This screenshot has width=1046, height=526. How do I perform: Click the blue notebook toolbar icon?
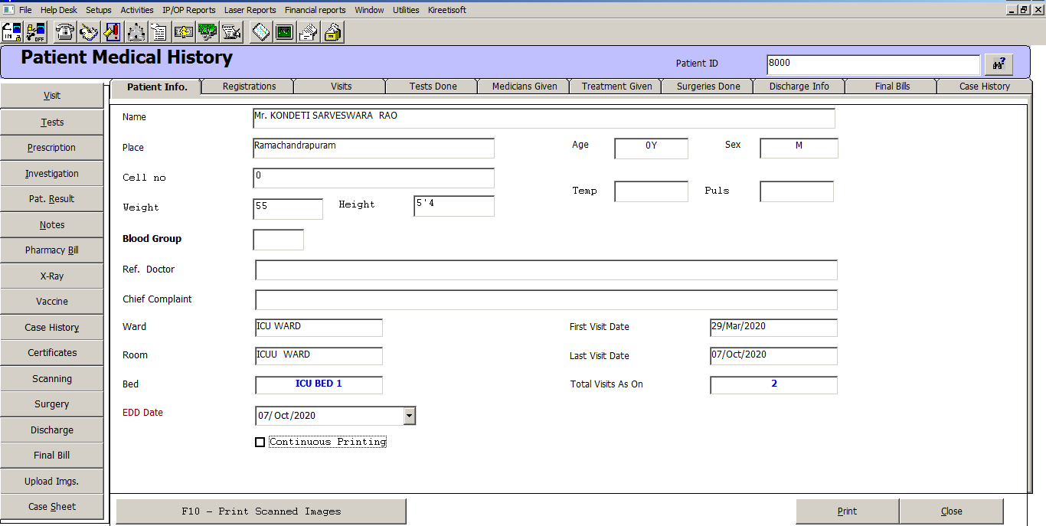pos(260,32)
